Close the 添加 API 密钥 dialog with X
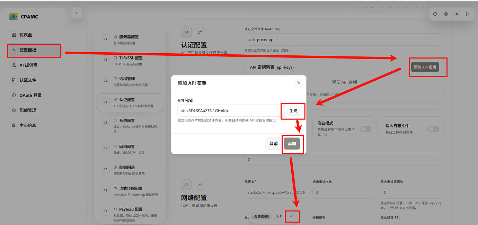The width and height of the screenshot is (478, 225). 299,83
